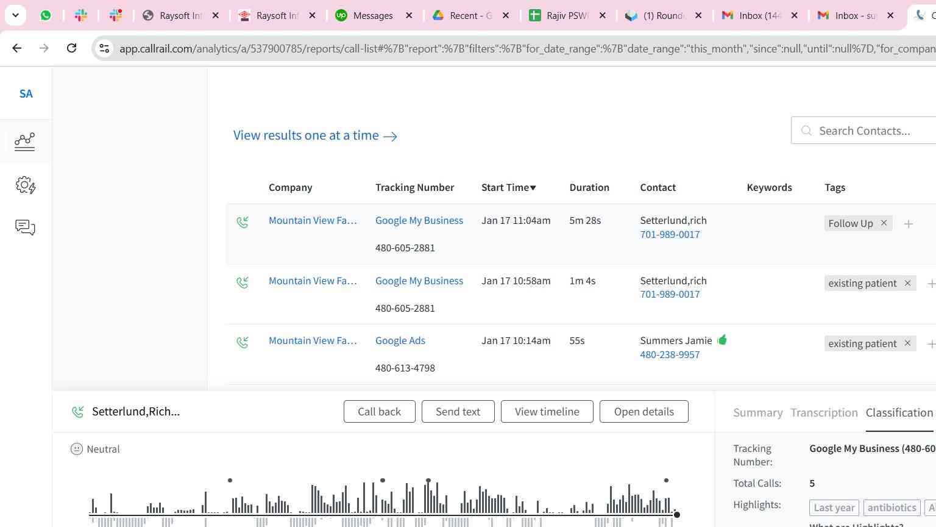Add a tag to the 10:58am call row
Image resolution: width=936 pixels, height=527 pixels.
coord(931,284)
